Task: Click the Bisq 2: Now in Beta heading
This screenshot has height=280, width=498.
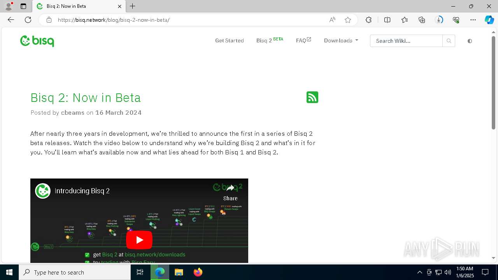Action: point(86,98)
